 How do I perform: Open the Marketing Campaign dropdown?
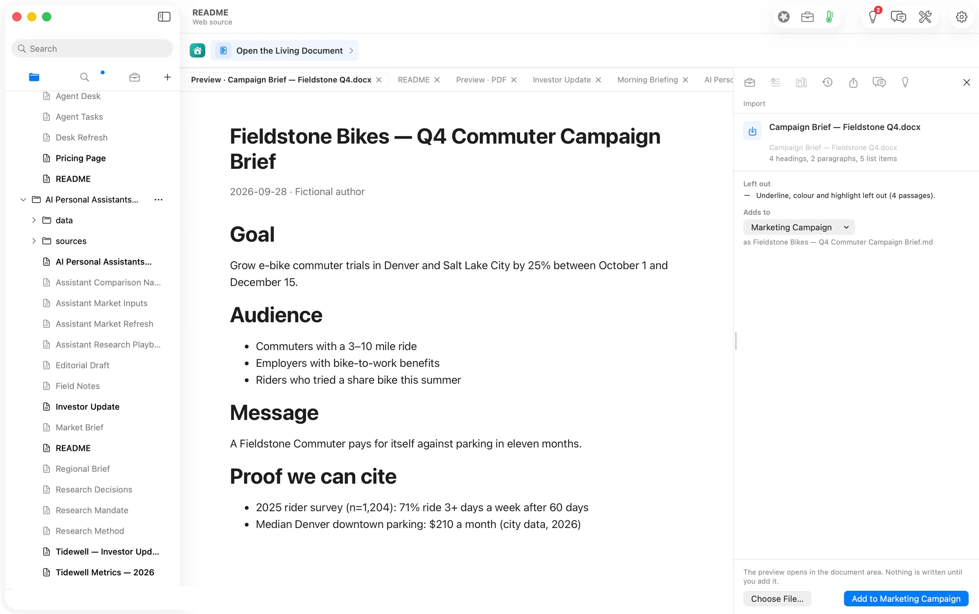pos(799,227)
